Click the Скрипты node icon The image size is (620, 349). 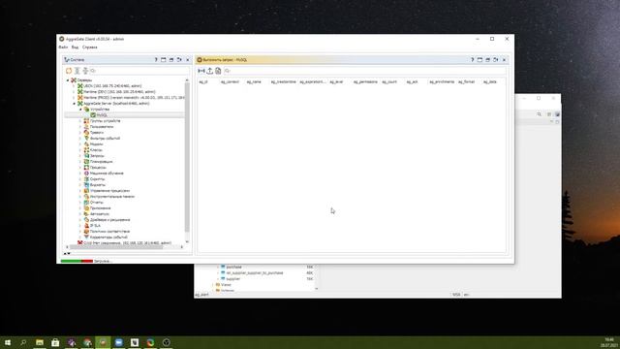86,178
